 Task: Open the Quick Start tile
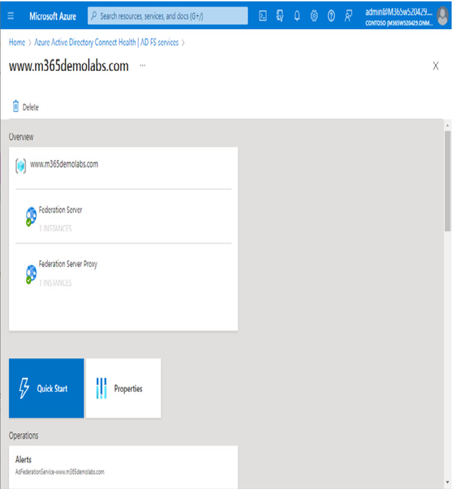46,388
